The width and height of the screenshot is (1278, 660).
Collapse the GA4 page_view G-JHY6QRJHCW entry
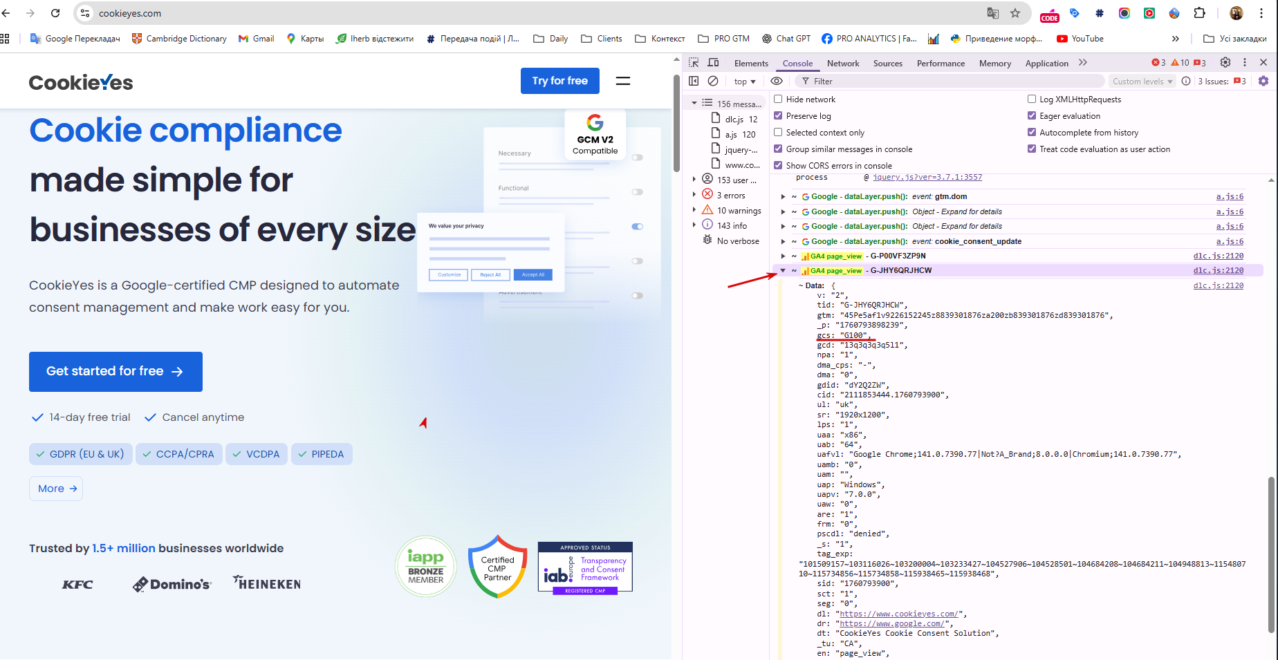(x=783, y=271)
